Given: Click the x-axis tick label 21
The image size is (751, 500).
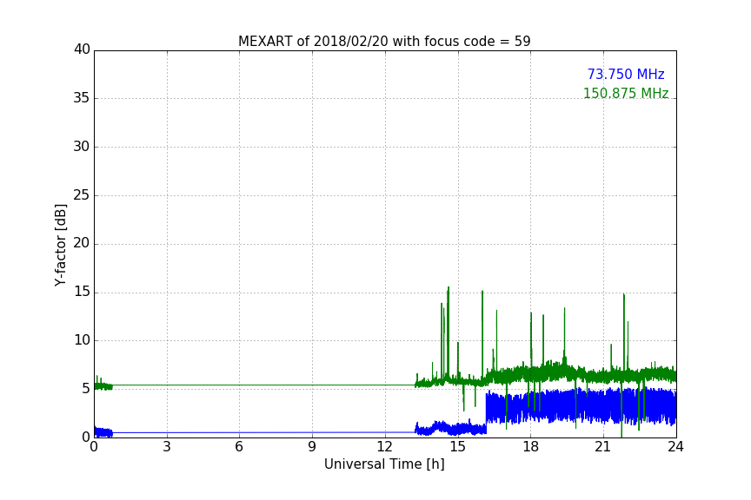Looking at the screenshot, I should click(603, 447).
